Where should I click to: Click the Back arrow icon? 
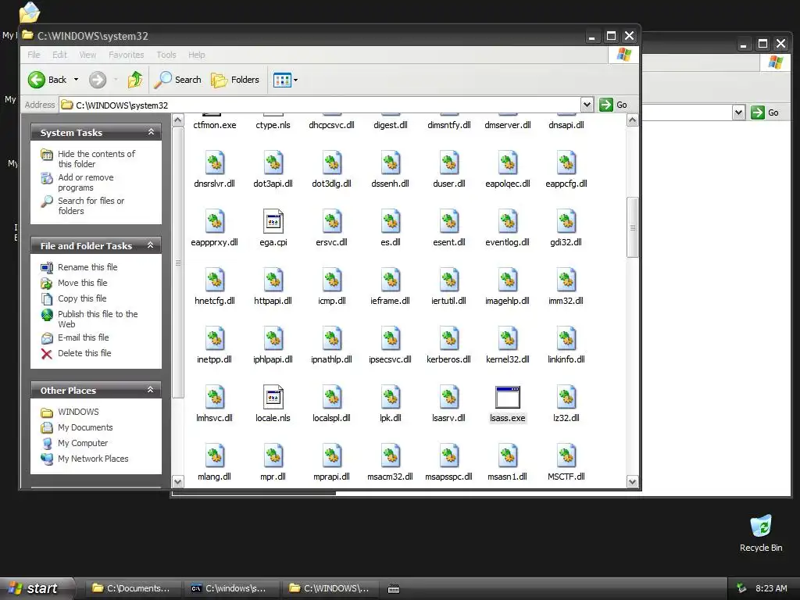coord(36,80)
